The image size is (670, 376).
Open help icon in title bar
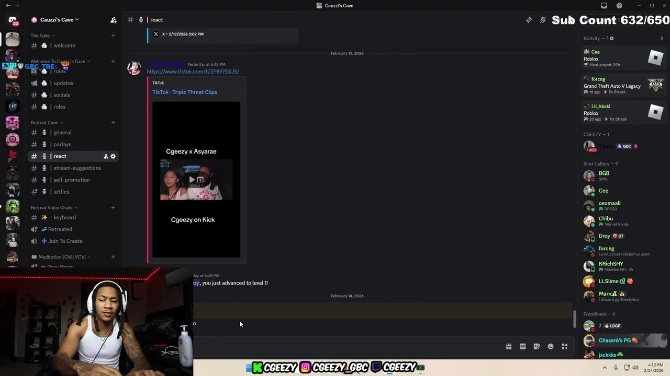click(619, 6)
